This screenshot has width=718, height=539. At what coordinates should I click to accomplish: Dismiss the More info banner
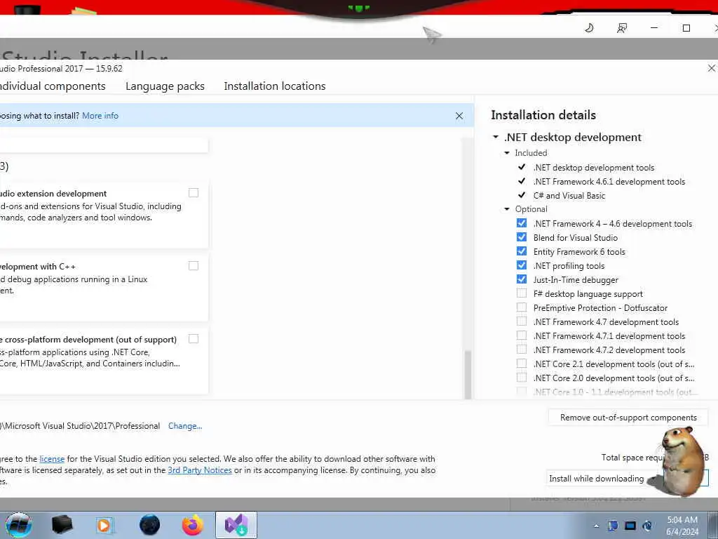(x=459, y=116)
